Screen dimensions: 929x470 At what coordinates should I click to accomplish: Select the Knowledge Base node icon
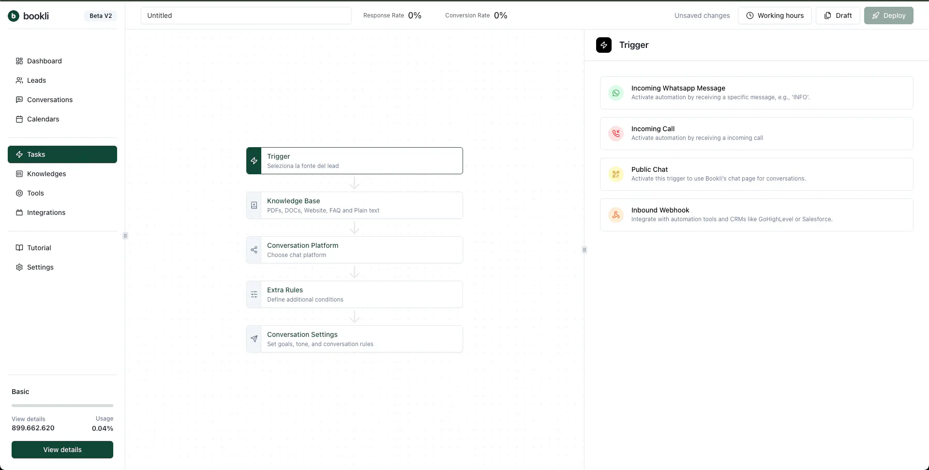pyautogui.click(x=254, y=205)
